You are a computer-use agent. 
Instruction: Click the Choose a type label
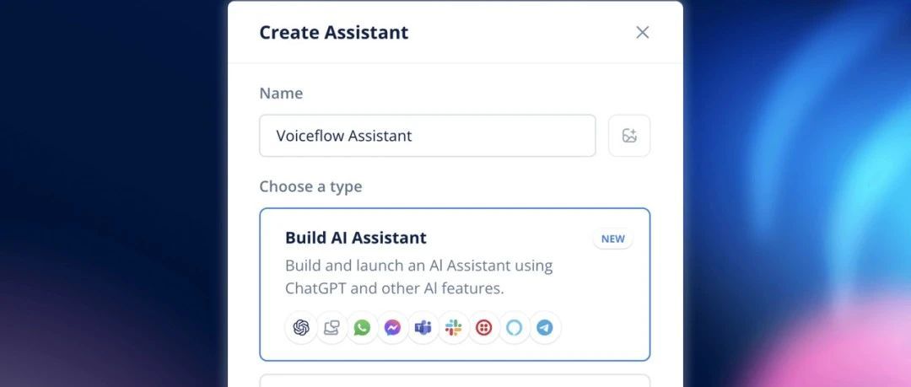click(x=310, y=186)
